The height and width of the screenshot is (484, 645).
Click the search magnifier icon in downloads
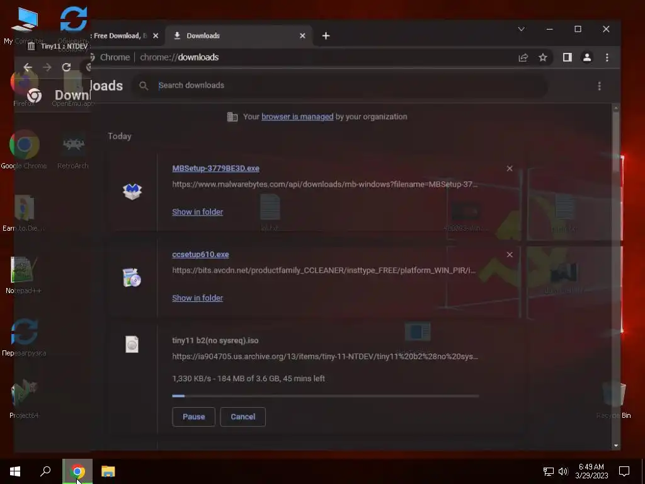[144, 86]
